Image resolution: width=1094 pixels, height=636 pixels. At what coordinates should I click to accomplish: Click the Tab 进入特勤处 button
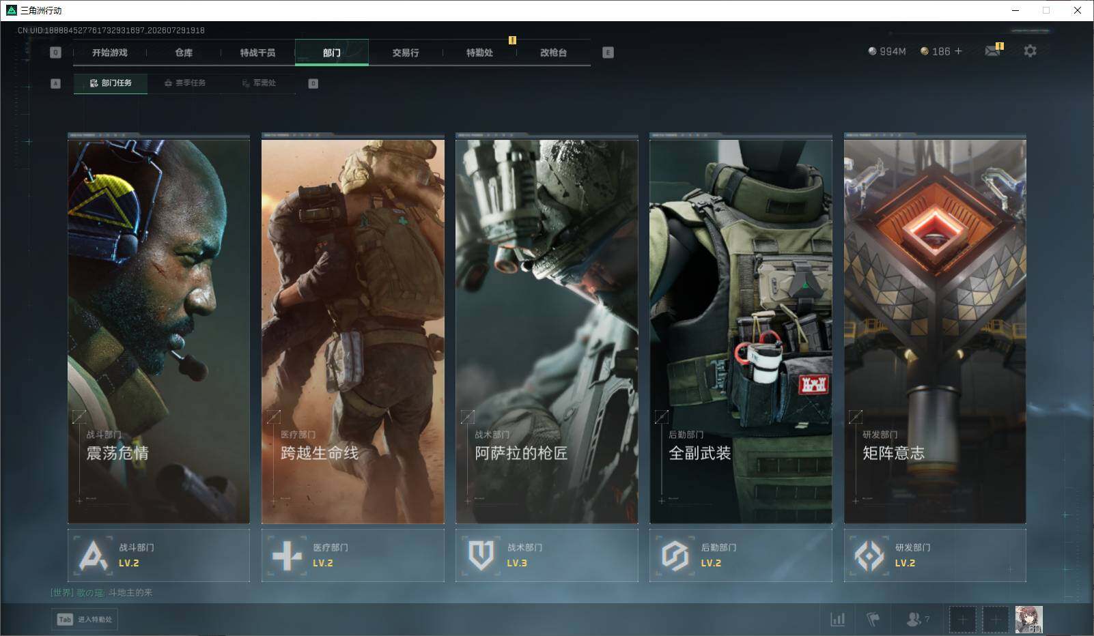click(x=85, y=619)
